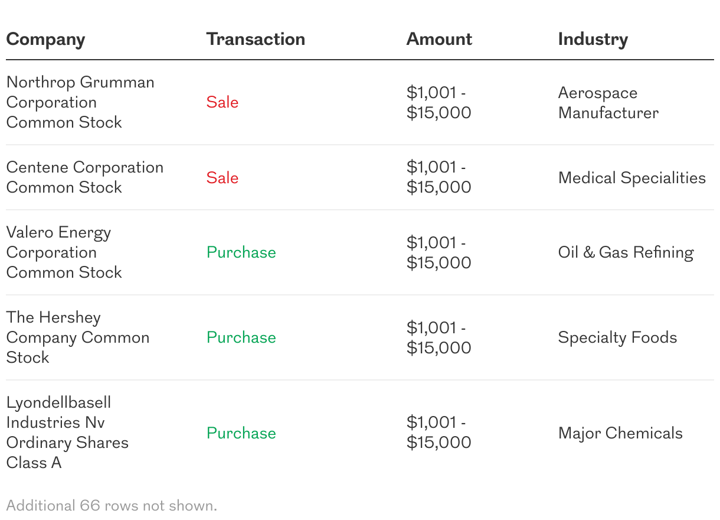Click the Medical Specialities industry cell
This screenshot has height=520, width=720.
click(631, 178)
